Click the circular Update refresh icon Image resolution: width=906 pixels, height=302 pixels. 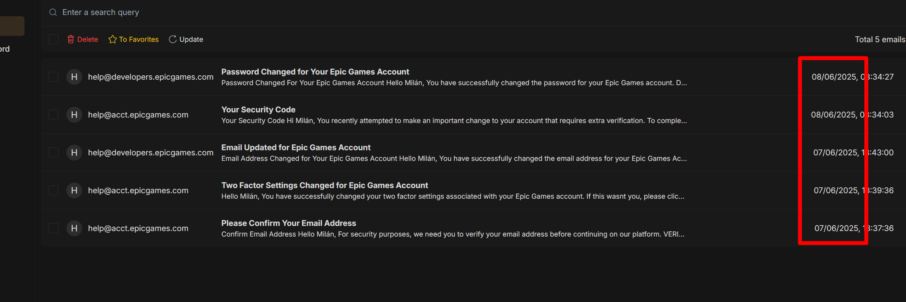pos(173,39)
